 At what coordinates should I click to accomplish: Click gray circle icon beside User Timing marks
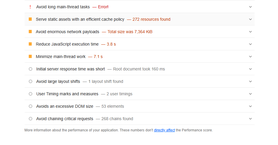pos(30,94)
